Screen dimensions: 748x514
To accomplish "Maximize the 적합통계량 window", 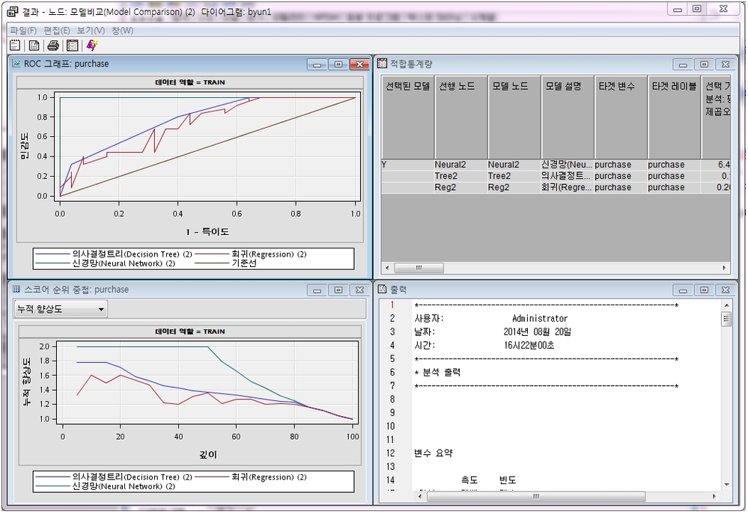I will (704, 64).
